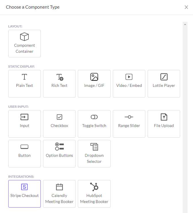Choose the HubSpot Meeting Booker
Image resolution: width=193 pixels, height=213 pixels.
point(94,194)
